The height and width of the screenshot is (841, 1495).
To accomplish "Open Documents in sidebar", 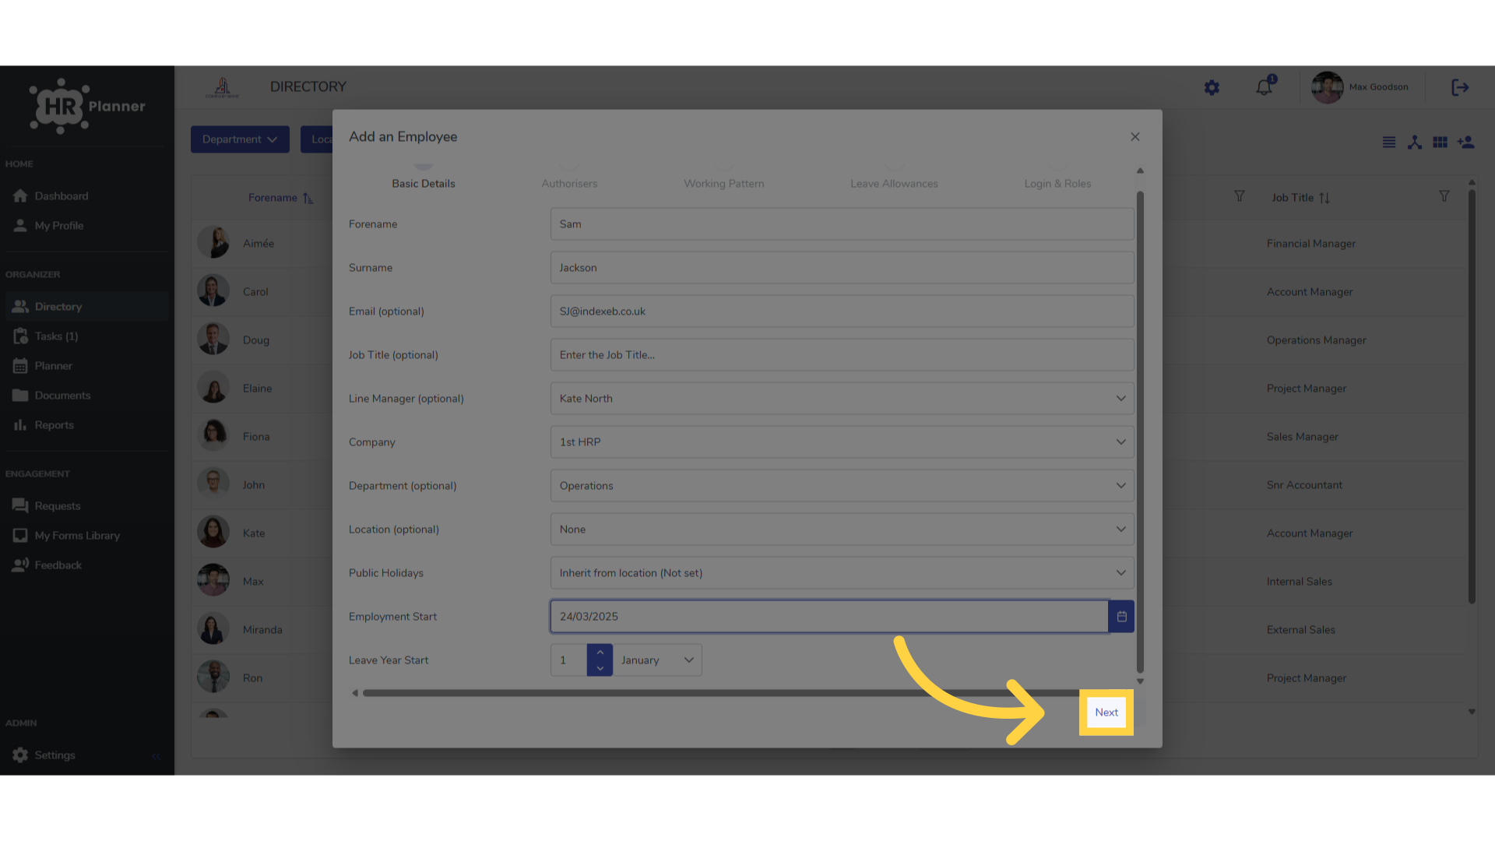I will point(62,396).
